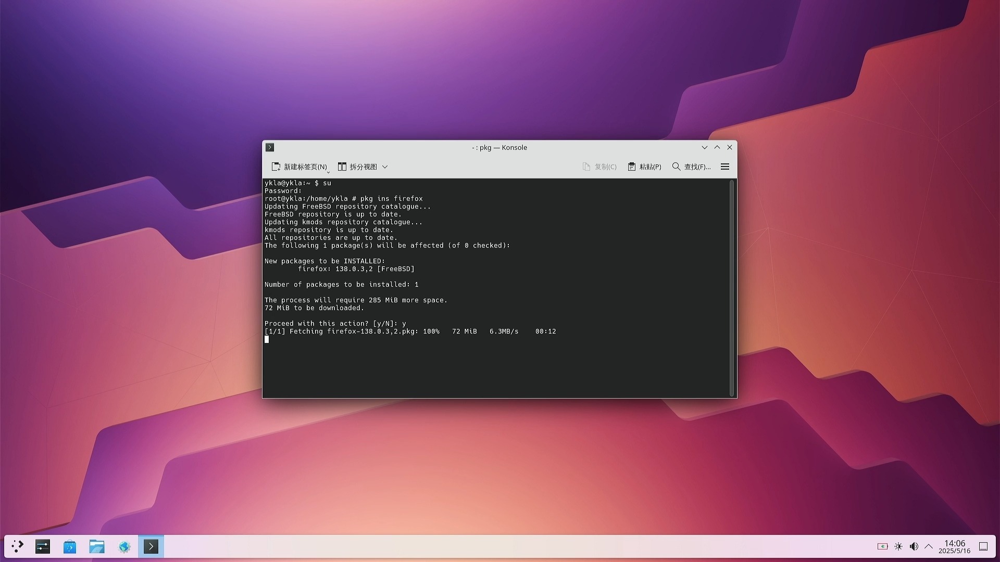Close the Konsole window
This screenshot has height=562, width=1000.
tap(730, 147)
